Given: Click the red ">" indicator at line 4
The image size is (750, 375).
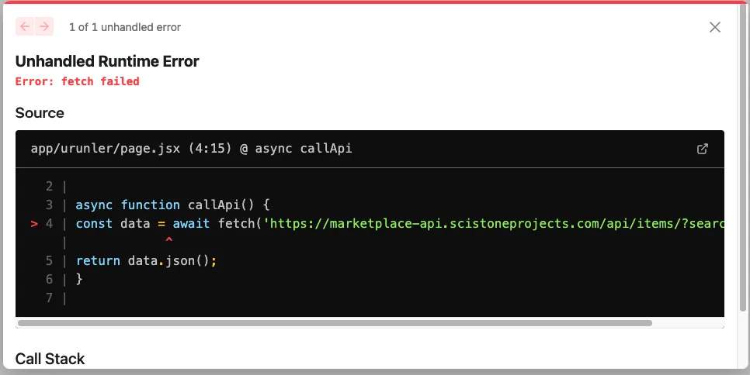Looking at the screenshot, I should coord(34,224).
